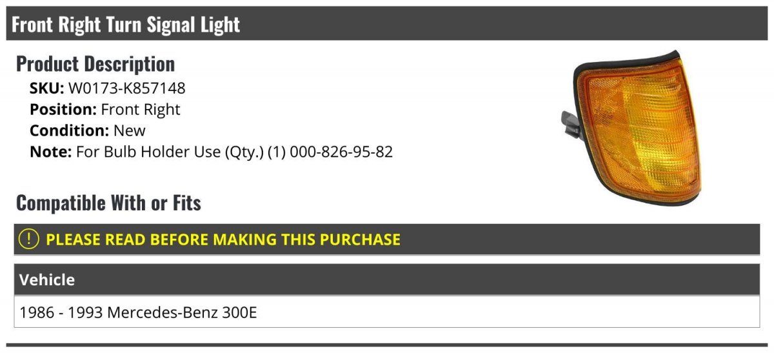Open the PLEASE READ BEFORE MAKING THIS PURCHASE notice
This screenshot has height=353, width=774.
coord(223,239)
